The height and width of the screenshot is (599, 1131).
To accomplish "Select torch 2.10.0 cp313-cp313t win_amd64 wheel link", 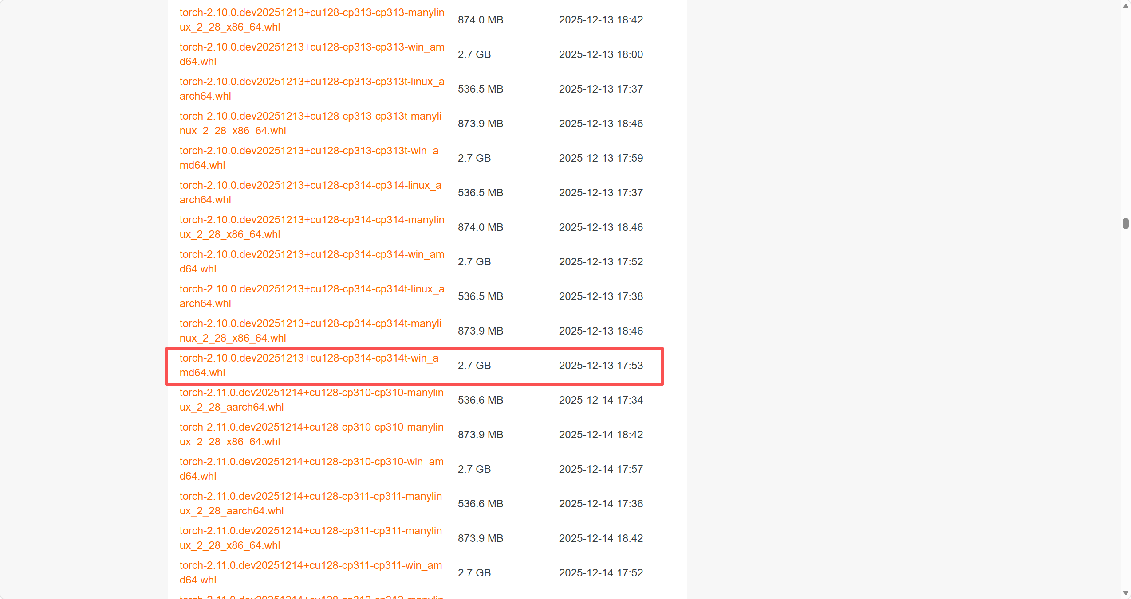I will (309, 151).
